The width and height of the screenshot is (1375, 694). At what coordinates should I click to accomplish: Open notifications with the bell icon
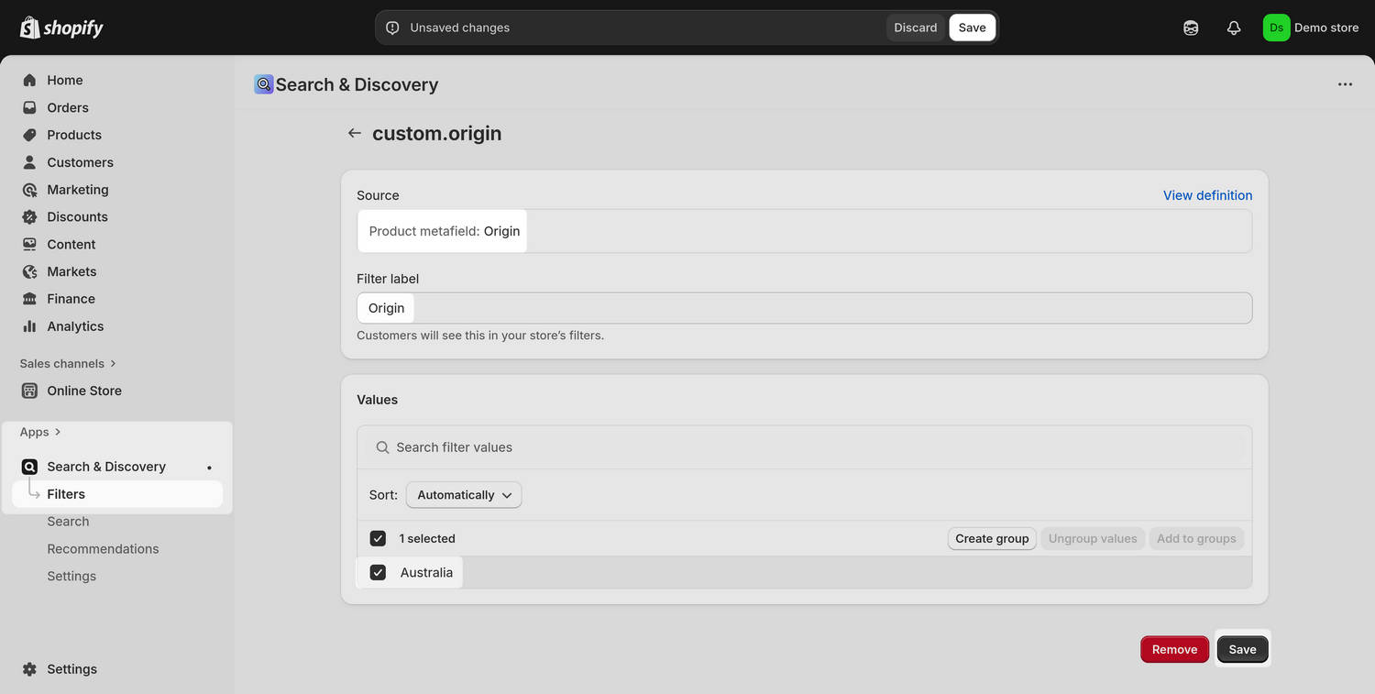(x=1234, y=28)
